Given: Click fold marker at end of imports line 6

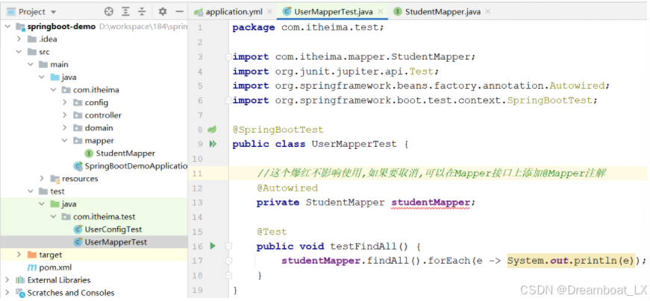Looking at the screenshot, I should [x=228, y=100].
